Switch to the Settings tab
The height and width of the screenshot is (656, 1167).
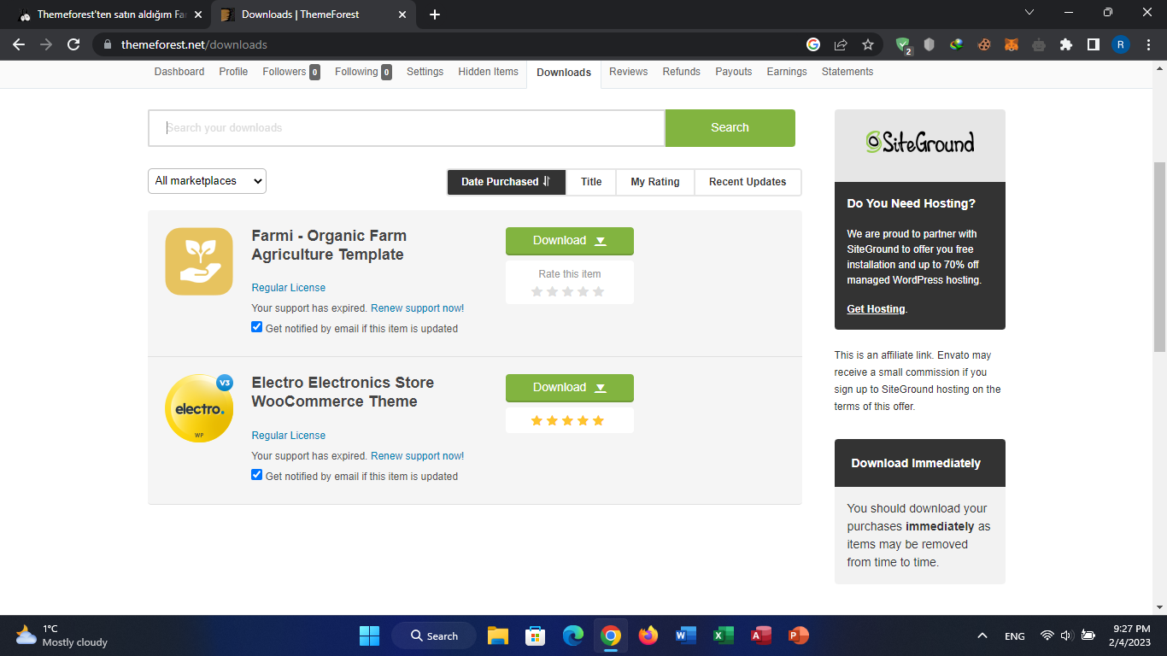(x=425, y=72)
